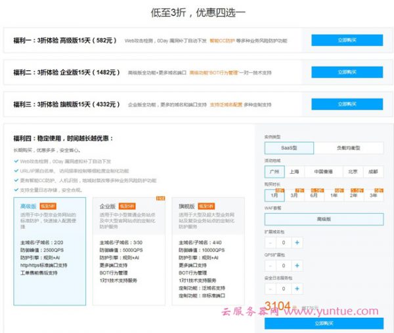The image size is (394, 333).
Task: Click 立即购买 for 福利一 高级版 offer
Action: pyautogui.click(x=347, y=40)
